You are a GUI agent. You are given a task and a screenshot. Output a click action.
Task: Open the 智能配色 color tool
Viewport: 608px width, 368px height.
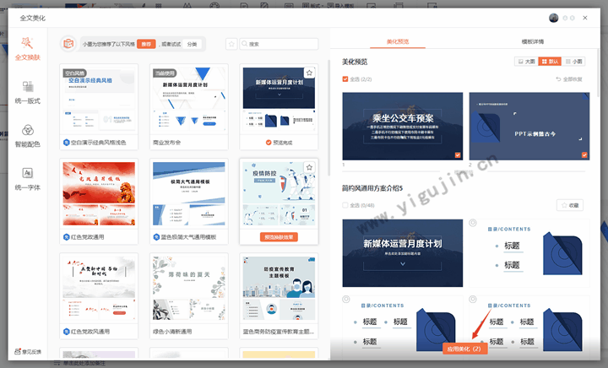(28, 136)
